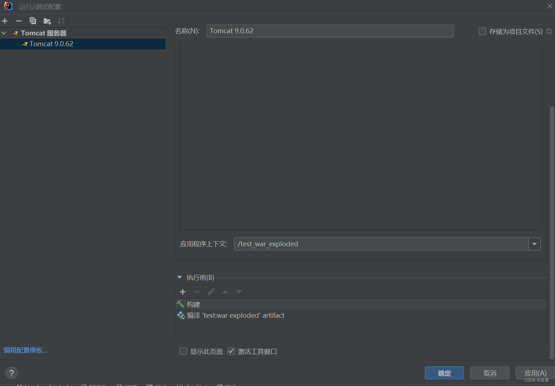Image resolution: width=555 pixels, height=386 pixels.
Task: Click the Tomcat 服务器 group row
Action: tap(83, 33)
